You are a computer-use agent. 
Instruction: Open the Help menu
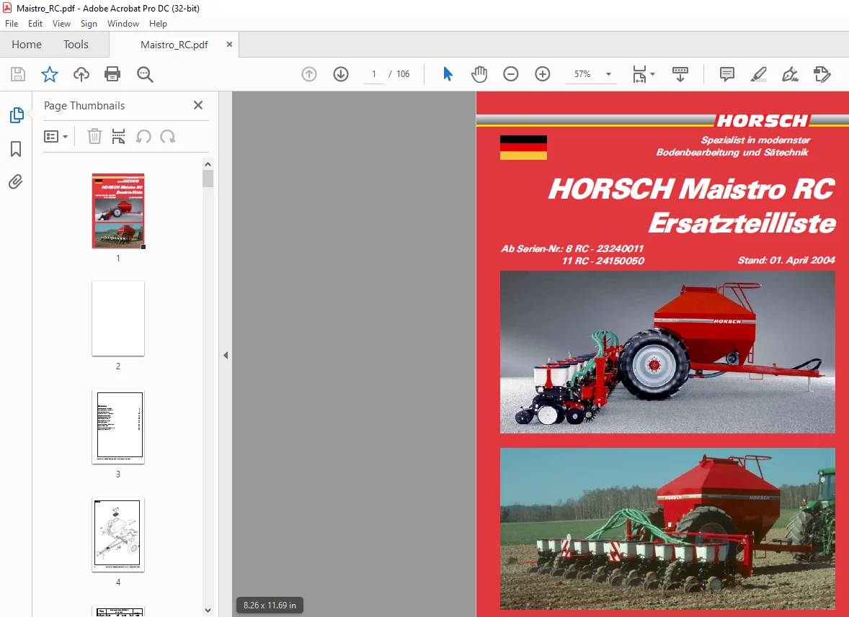click(158, 23)
